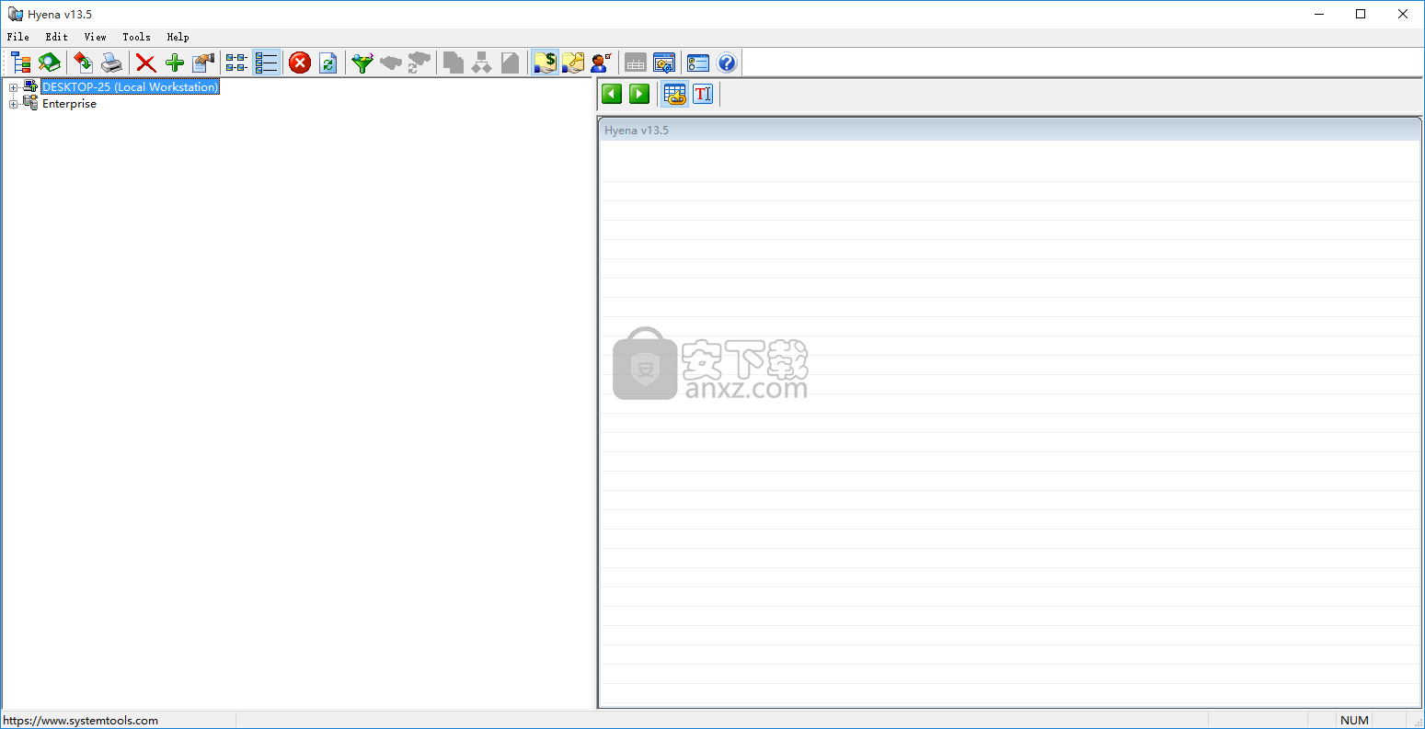Click the window with gear settings icon
Screen dimensions: 1425x729
click(x=664, y=63)
